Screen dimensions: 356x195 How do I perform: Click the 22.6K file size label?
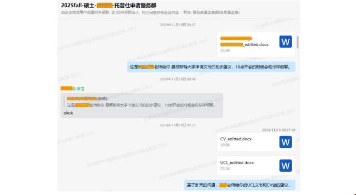pyautogui.click(x=225, y=51)
